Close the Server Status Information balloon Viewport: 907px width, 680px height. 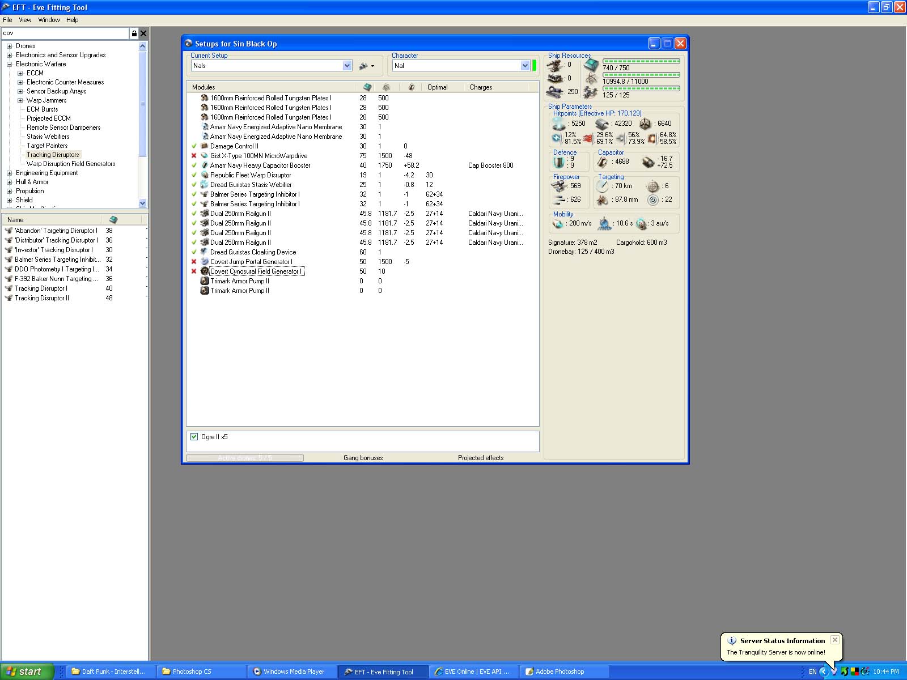834,640
